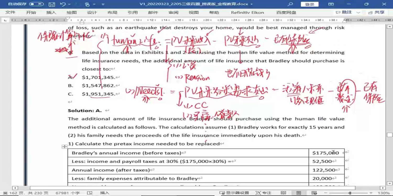393x196 pixels.
Task: Click the search magnifier icon
Action: [x=290, y=4]
